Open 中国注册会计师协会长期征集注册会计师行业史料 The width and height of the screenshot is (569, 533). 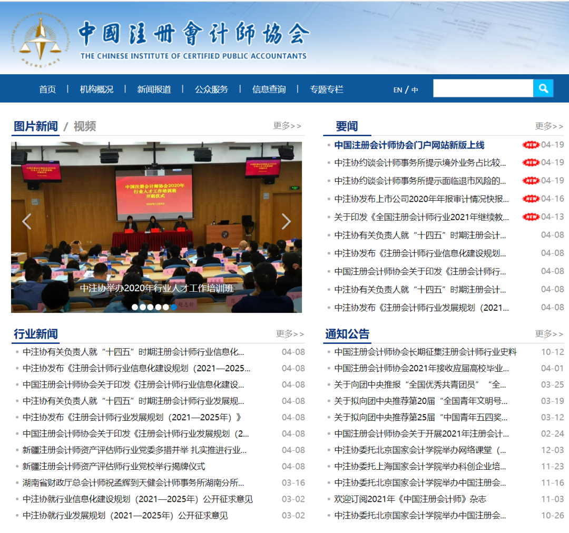[x=425, y=352]
